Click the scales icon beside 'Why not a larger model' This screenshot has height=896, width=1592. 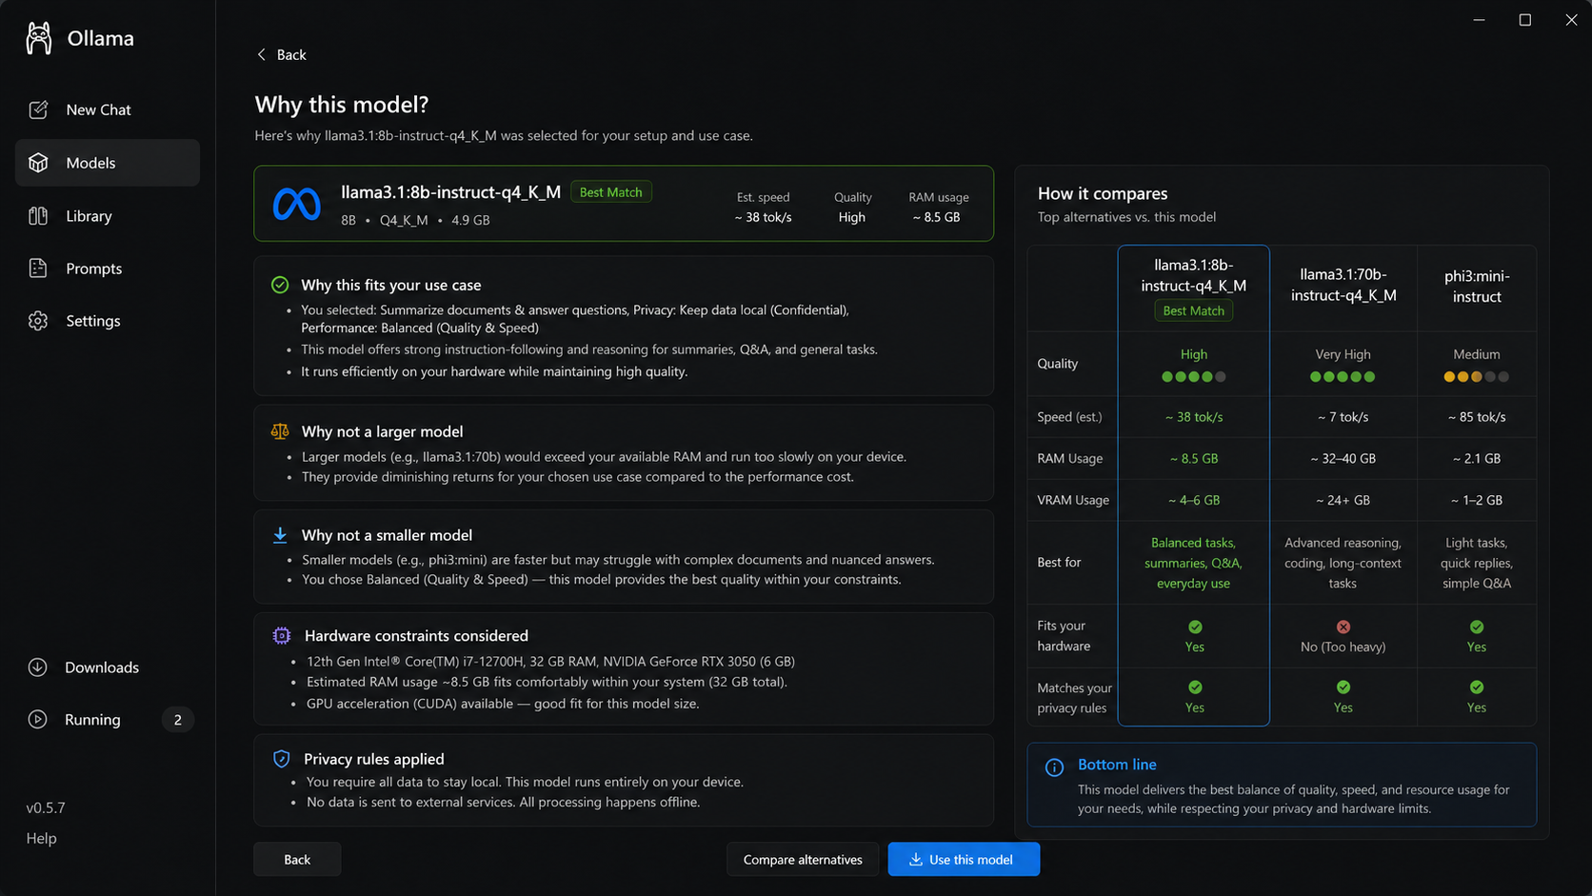click(x=280, y=431)
